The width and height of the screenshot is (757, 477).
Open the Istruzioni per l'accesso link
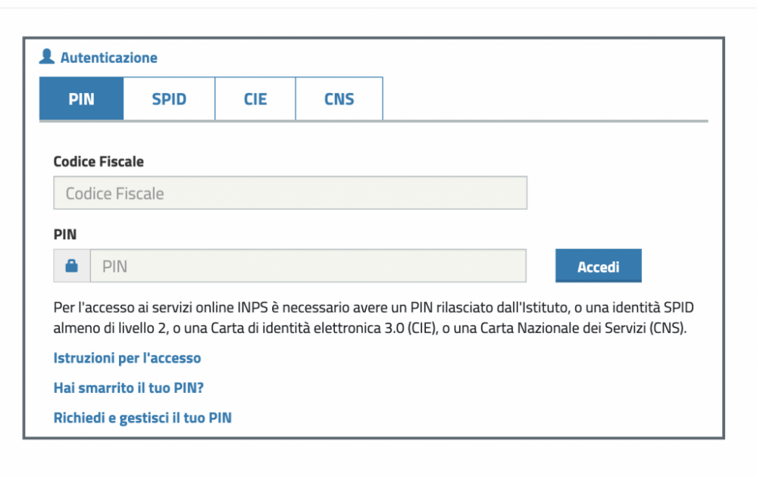[x=127, y=358]
